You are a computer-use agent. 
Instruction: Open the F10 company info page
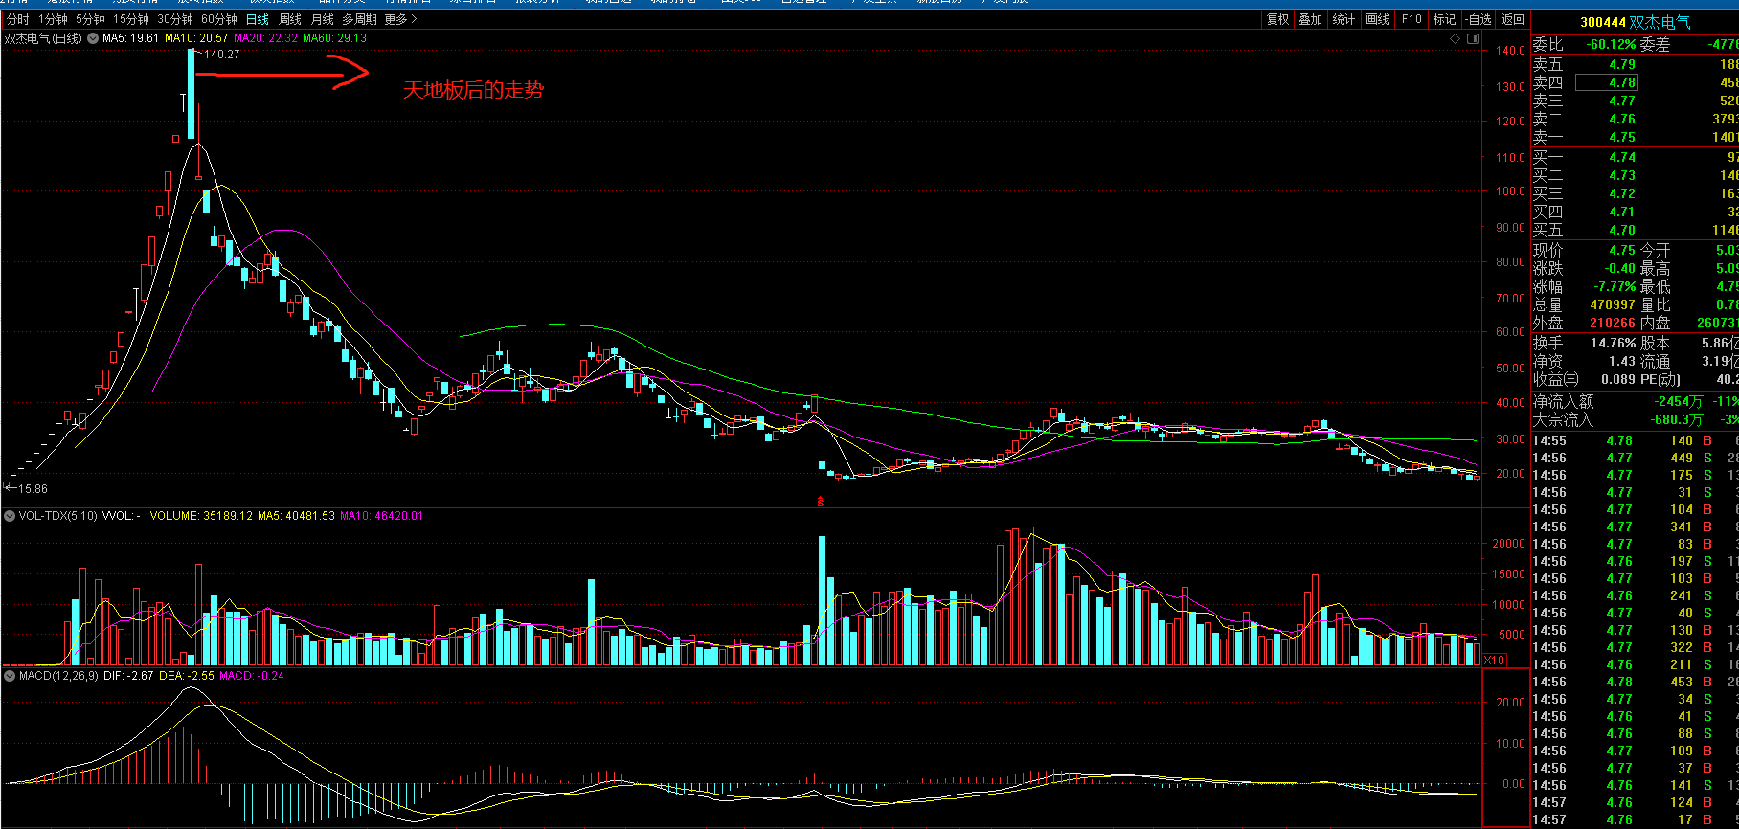[x=1412, y=19]
